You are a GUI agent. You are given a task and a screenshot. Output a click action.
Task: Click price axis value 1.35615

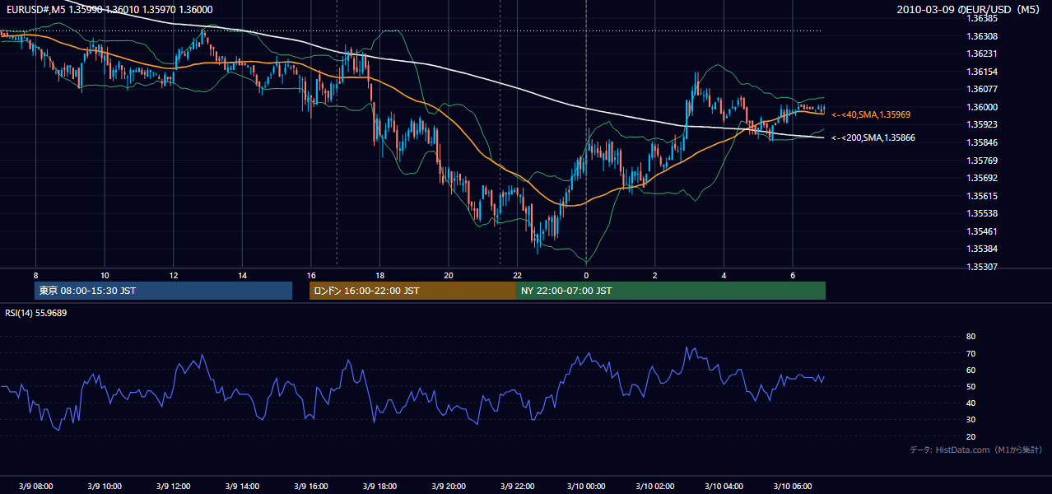click(982, 196)
